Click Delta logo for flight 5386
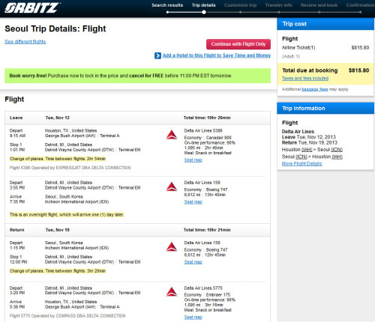375x322 pixels. click(x=172, y=135)
